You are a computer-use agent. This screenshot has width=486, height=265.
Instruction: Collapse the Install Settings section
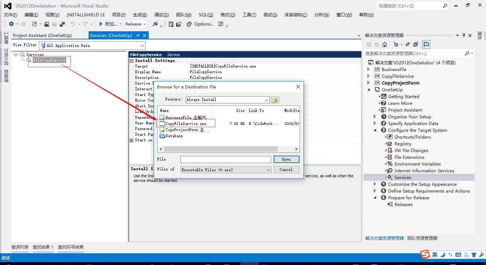click(x=132, y=61)
